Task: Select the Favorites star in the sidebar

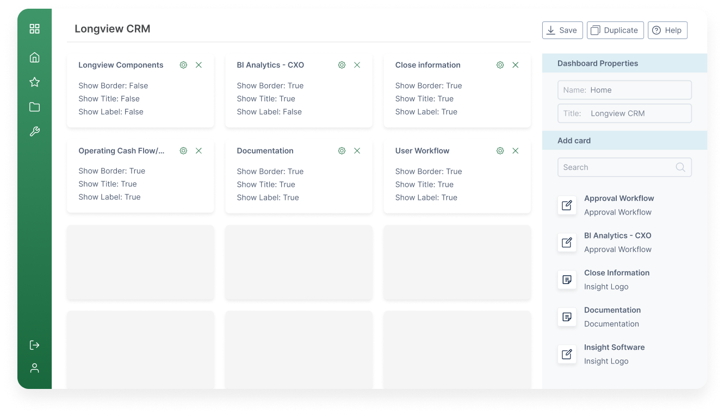Action: [x=34, y=81]
